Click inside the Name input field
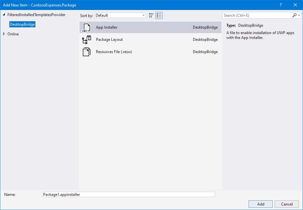This screenshot has height=210, width=303. point(129,194)
